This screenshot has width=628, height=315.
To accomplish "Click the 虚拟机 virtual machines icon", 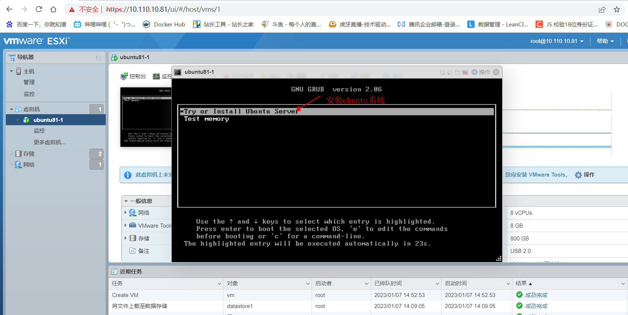I will pos(18,109).
